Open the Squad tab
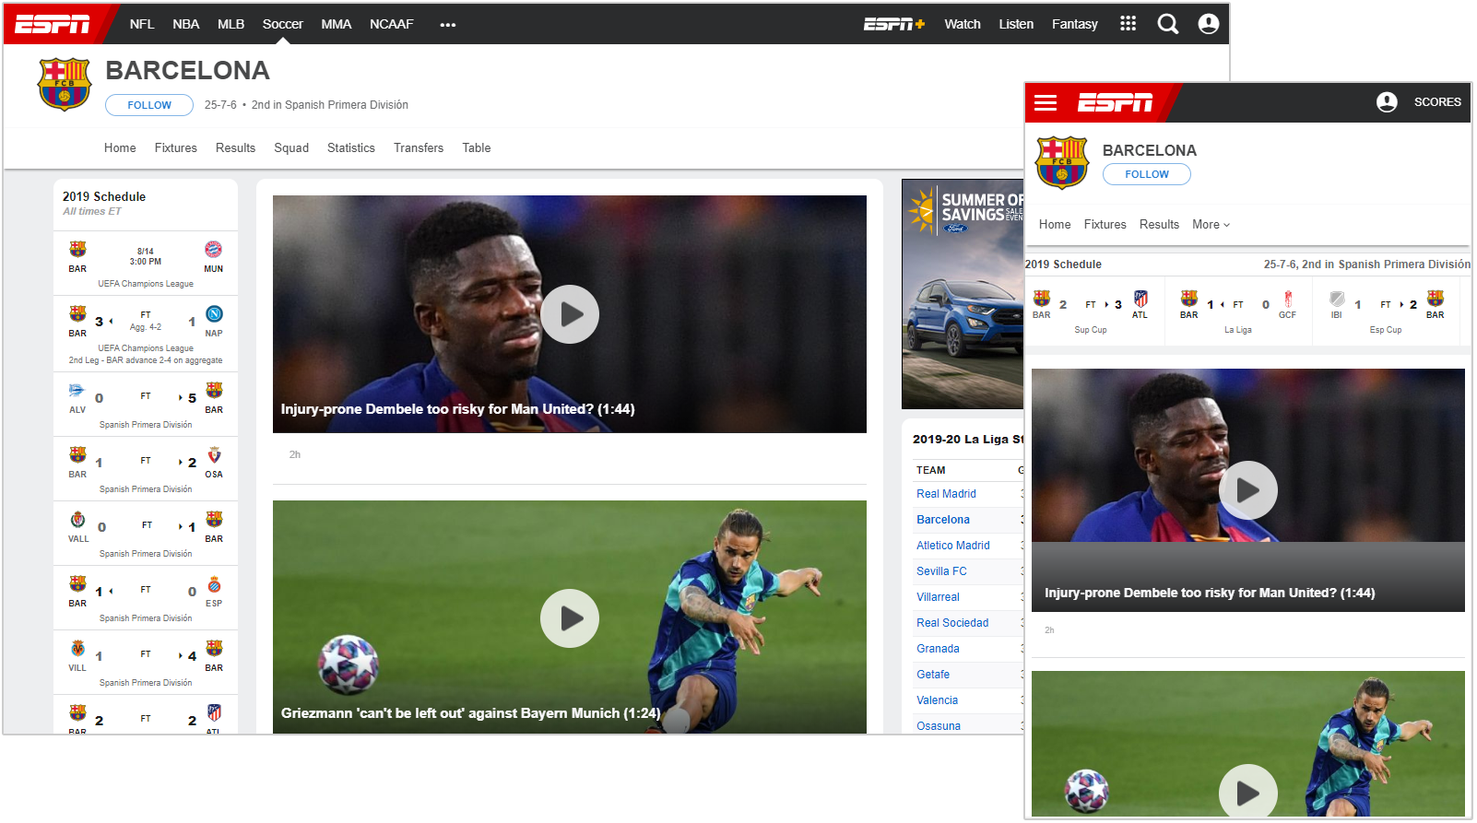Screen dimensions: 1477x823 (x=291, y=148)
